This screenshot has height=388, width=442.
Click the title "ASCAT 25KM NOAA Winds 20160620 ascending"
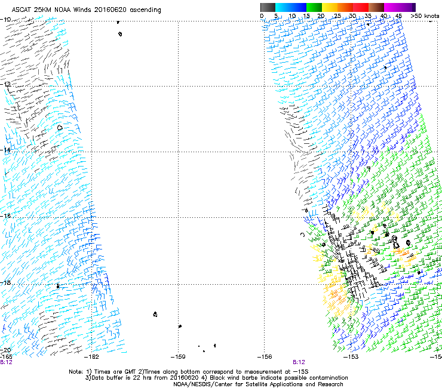[86, 10]
